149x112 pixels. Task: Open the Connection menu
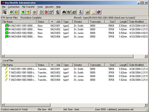14,7
